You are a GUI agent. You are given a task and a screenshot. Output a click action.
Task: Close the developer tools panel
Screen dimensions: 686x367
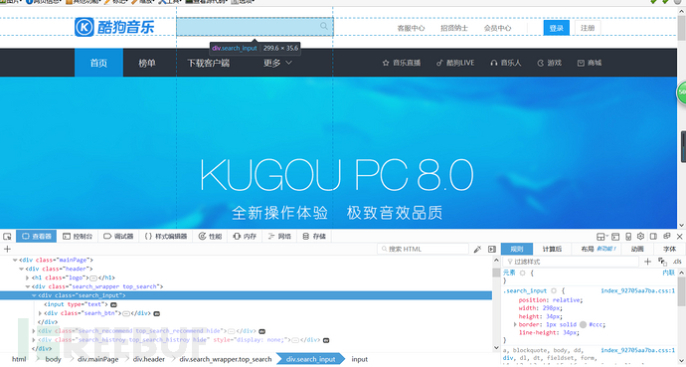click(679, 236)
